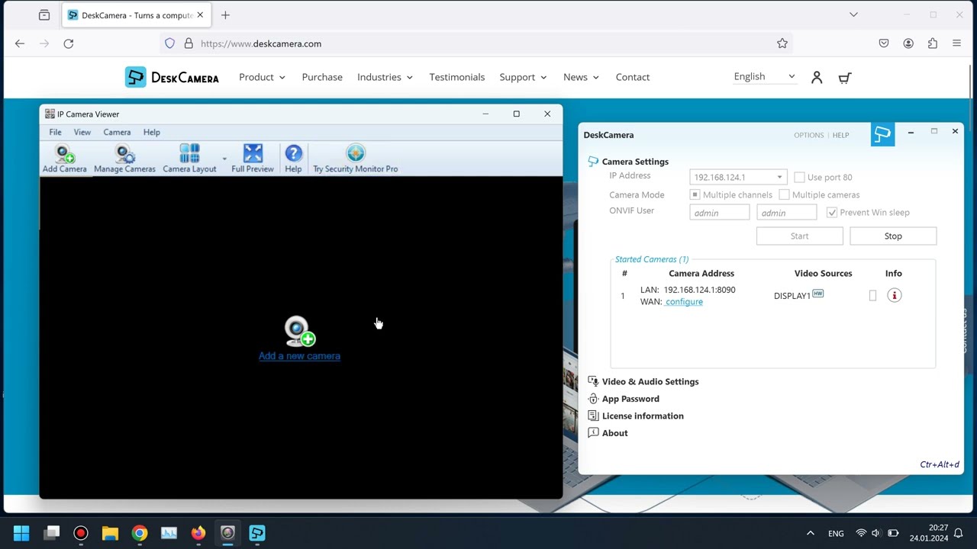Viewport: 977px width, 549px height.
Task: Open the Industries menu on the website
Action: click(x=385, y=77)
